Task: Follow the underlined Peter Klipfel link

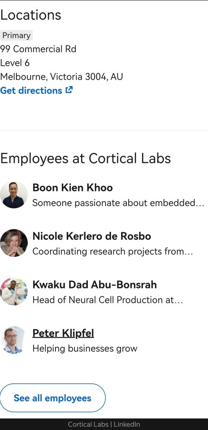Action: 63,333
